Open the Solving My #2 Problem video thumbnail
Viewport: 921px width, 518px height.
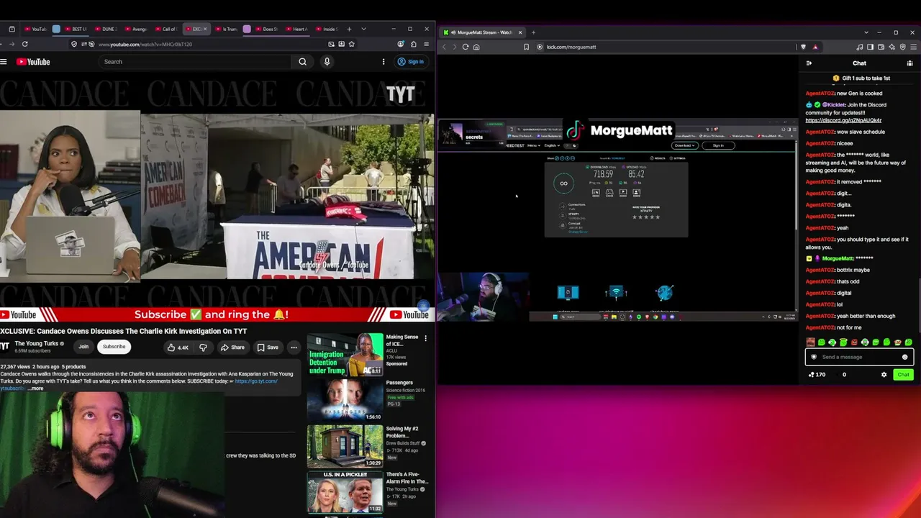click(345, 447)
